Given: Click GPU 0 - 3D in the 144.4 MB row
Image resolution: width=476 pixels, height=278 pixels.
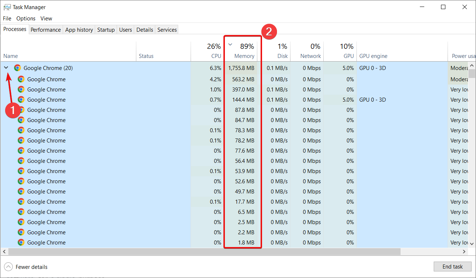Looking at the screenshot, I should tap(372, 100).
